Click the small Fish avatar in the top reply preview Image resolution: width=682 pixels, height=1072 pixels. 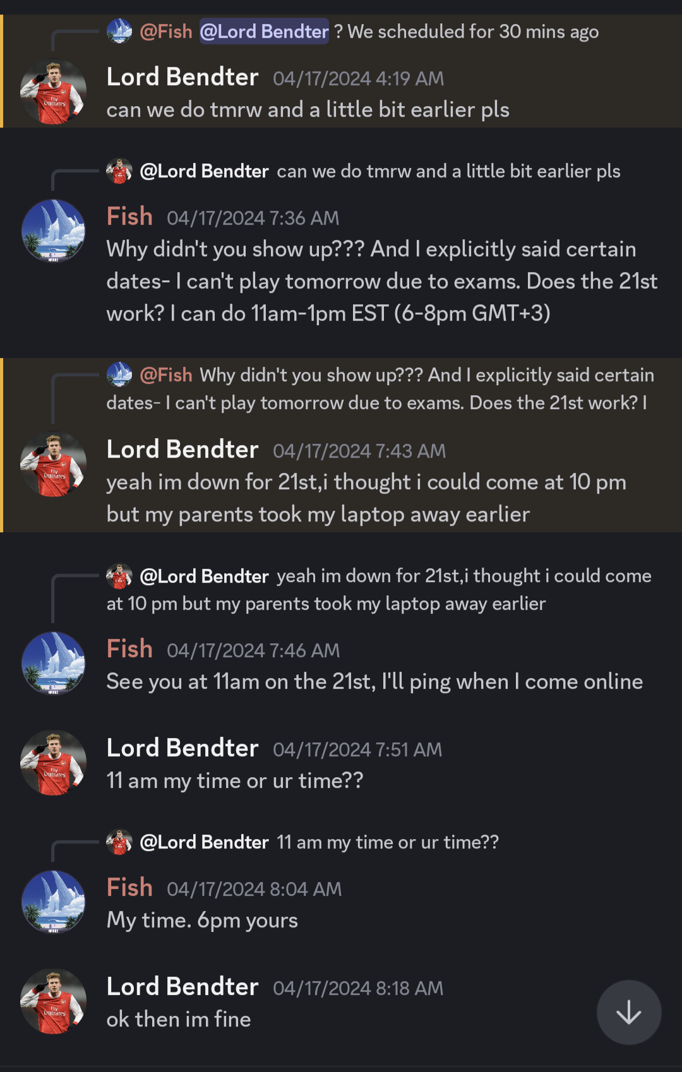[119, 31]
